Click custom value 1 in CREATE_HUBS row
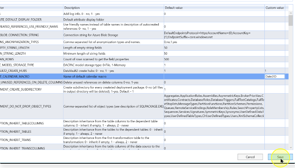Viewport: 295px width, 168px height. [x=275, y=71]
